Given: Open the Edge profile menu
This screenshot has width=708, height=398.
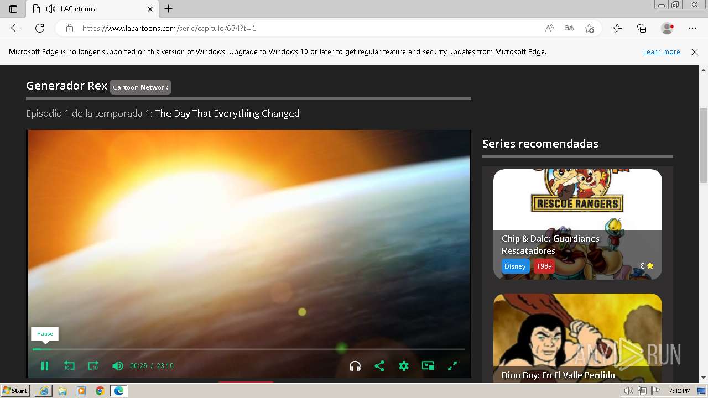Looking at the screenshot, I should click(x=668, y=28).
